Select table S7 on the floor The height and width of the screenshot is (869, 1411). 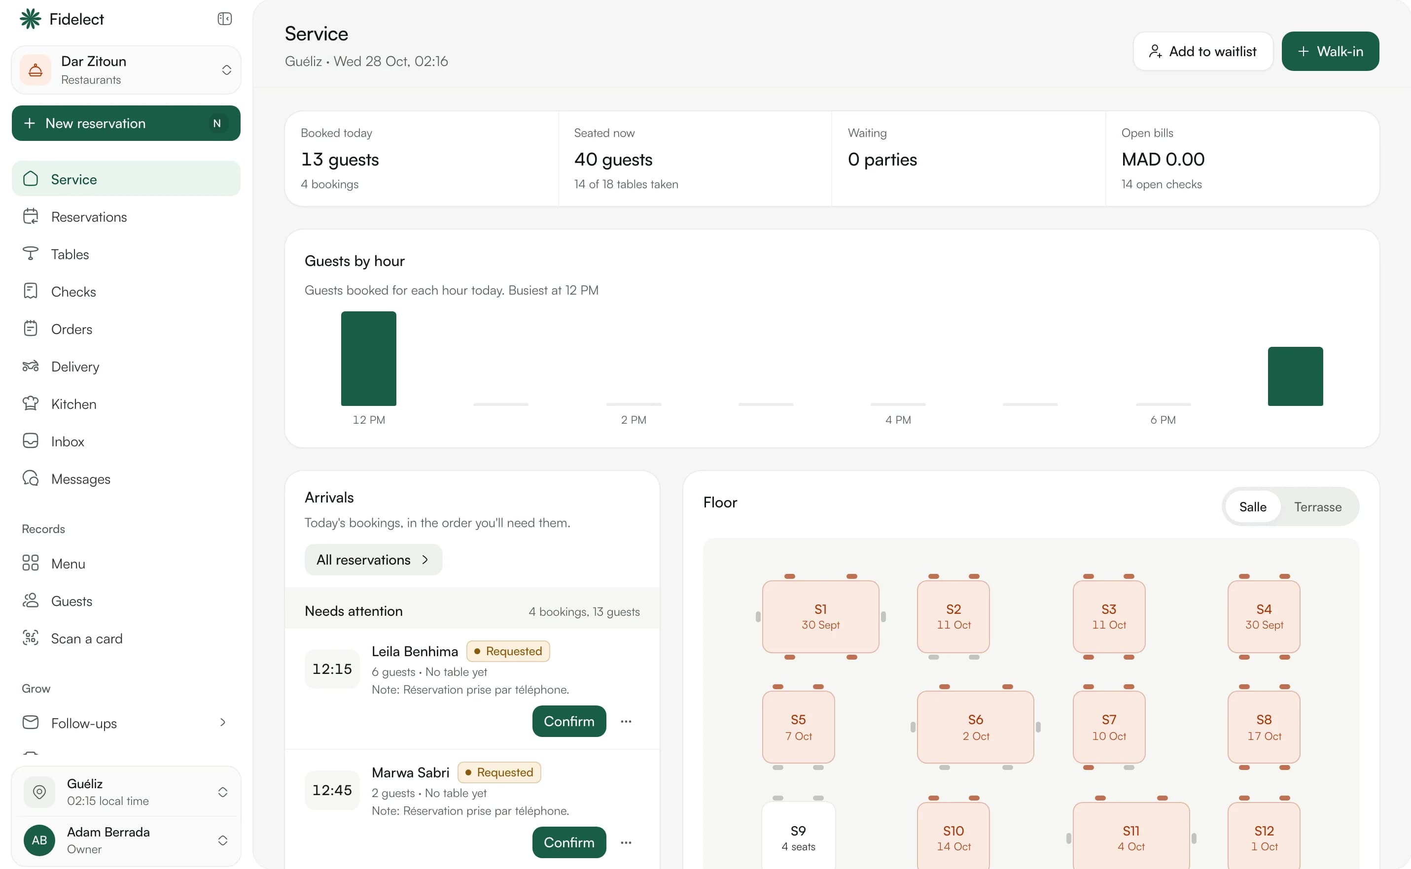pyautogui.click(x=1108, y=727)
